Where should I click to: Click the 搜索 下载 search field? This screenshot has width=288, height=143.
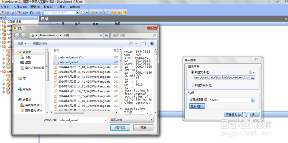pyautogui.click(x=134, y=35)
